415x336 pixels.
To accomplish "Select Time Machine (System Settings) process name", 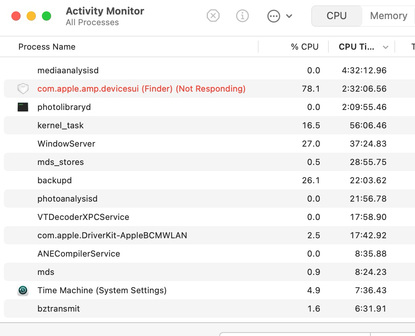I will point(102,291).
